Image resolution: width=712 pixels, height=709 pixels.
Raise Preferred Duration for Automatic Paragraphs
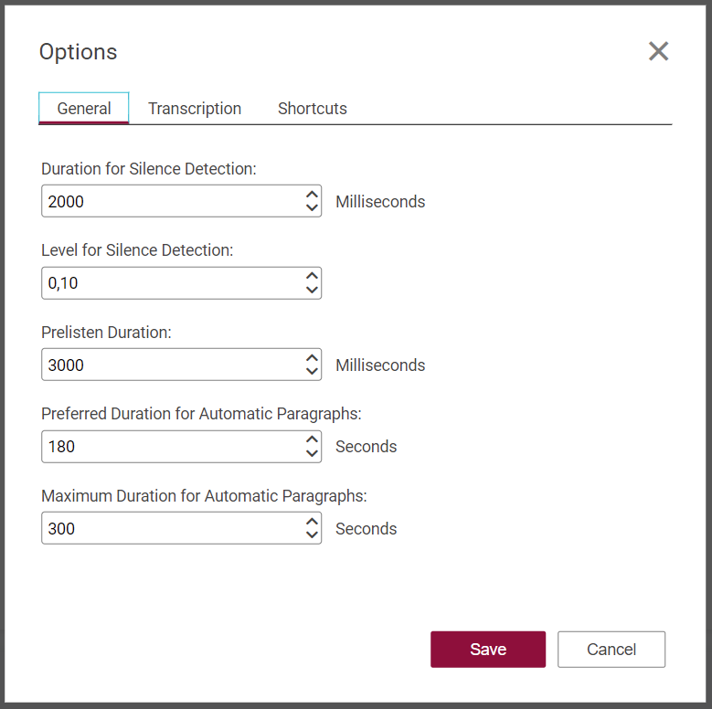coord(312,439)
